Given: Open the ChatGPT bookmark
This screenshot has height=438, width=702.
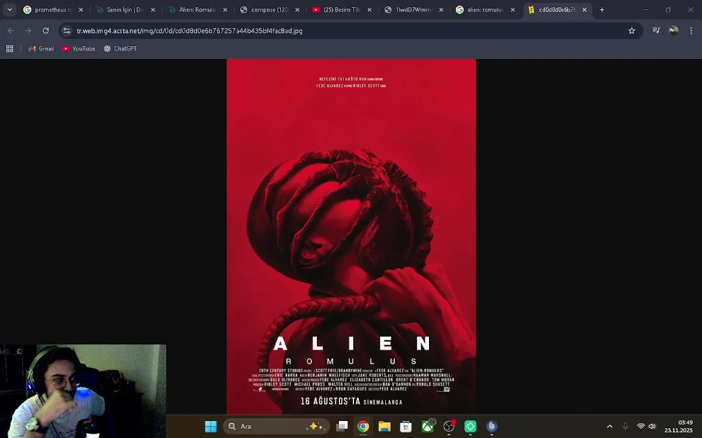Looking at the screenshot, I should coord(121,49).
